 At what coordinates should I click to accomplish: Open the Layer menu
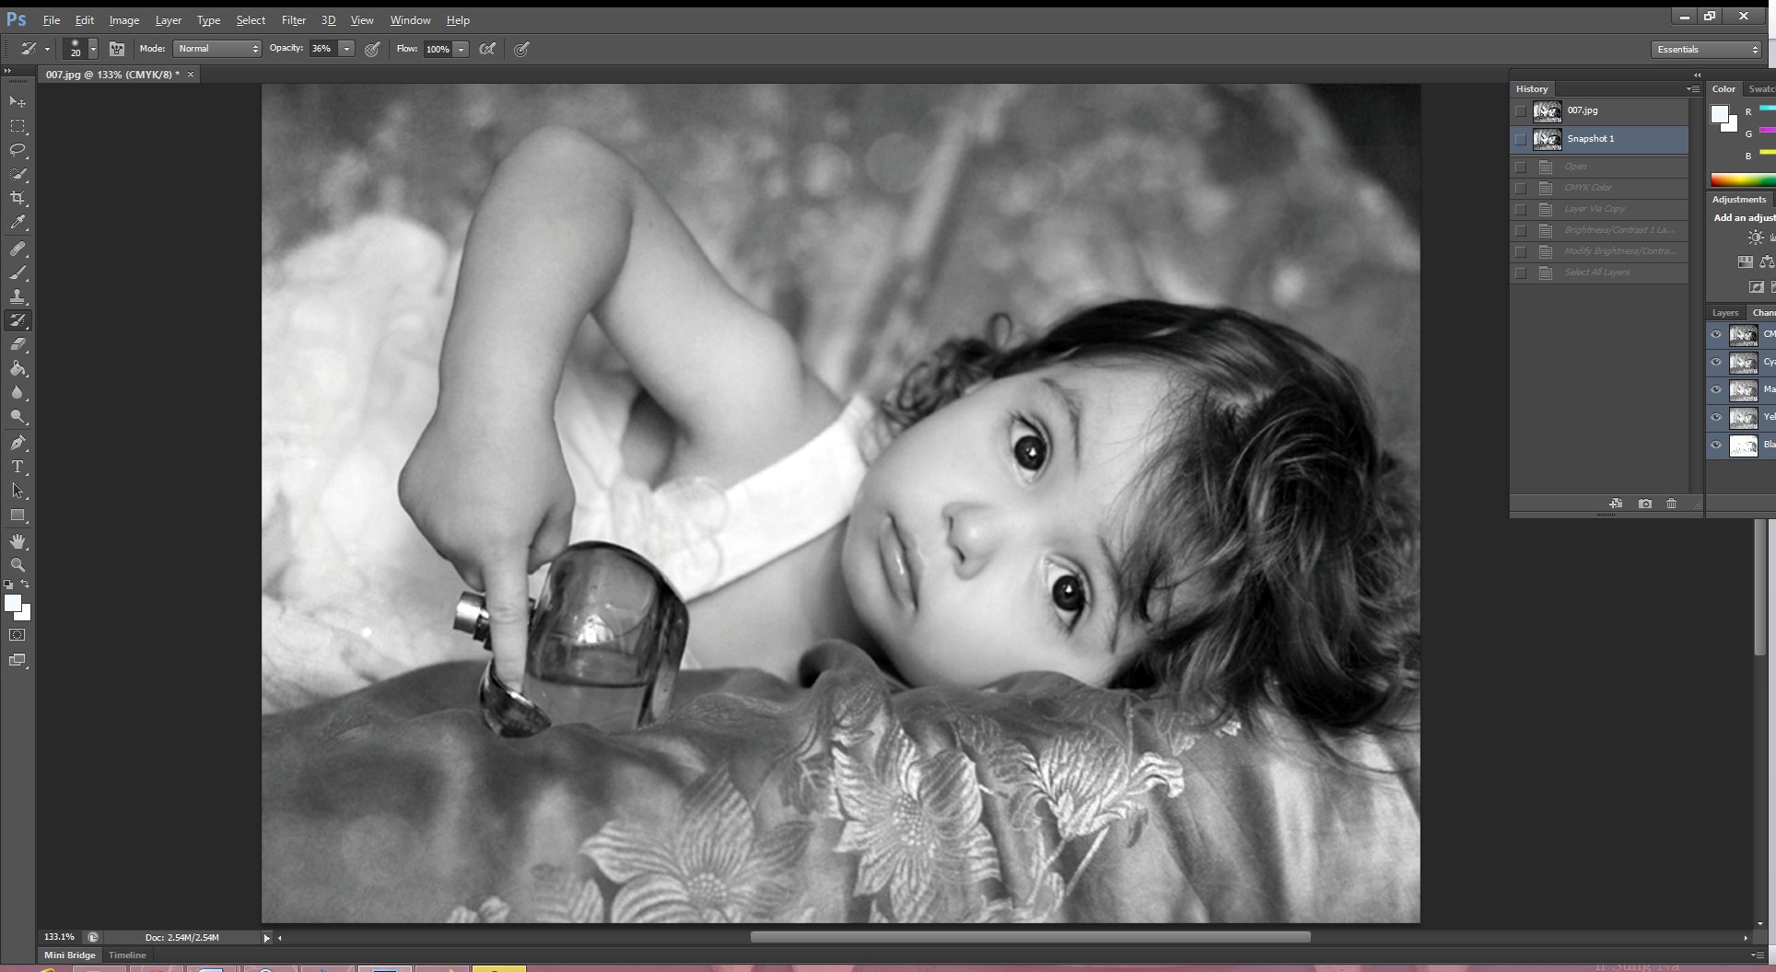click(168, 20)
